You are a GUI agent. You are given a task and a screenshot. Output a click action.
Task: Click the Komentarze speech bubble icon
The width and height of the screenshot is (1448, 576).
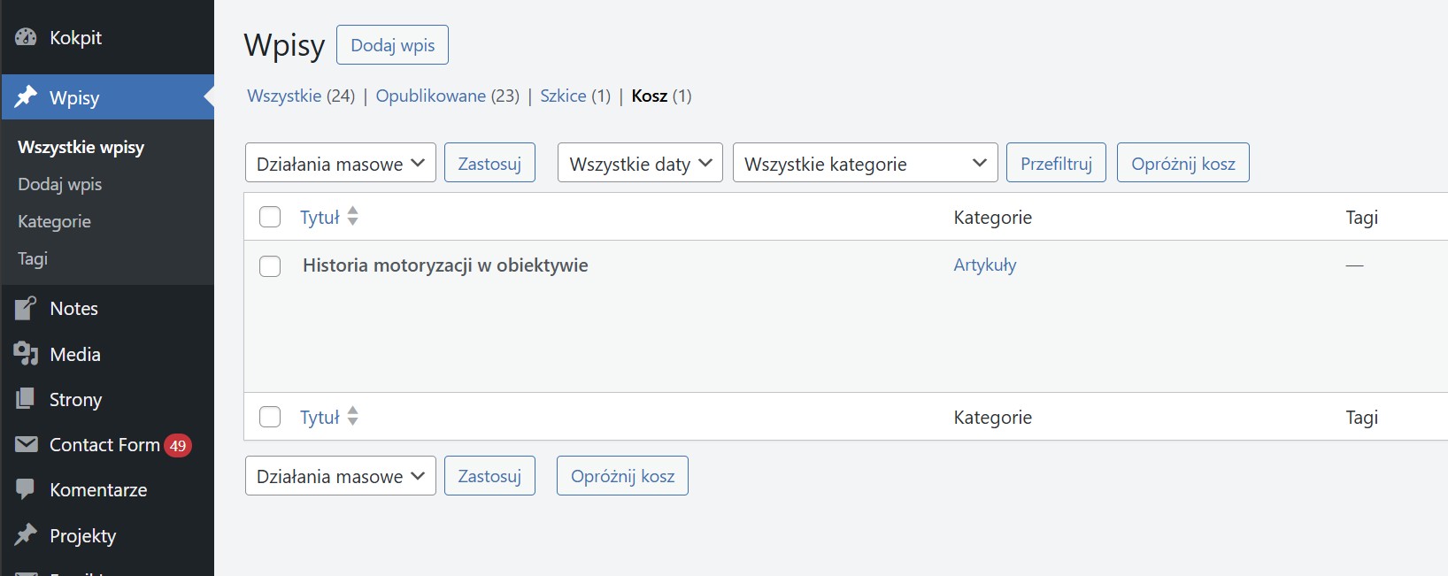coord(26,489)
